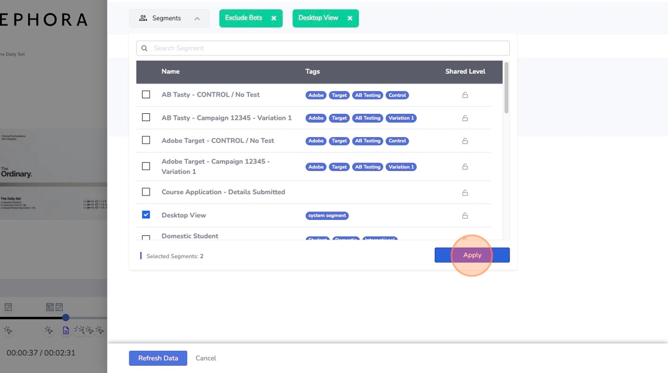The image size is (668, 373).
Task: Click the playback timeline slider handle
Action: pyautogui.click(x=66, y=318)
